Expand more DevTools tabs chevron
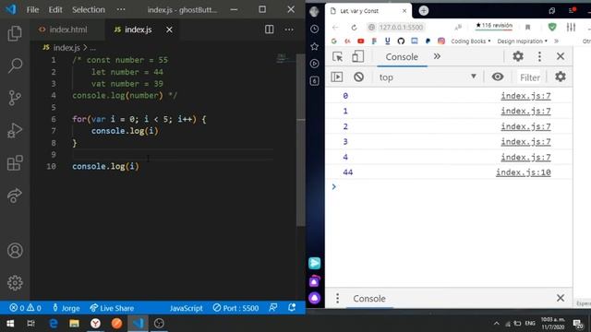Screen dimensions: 591x332 [x=437, y=56]
